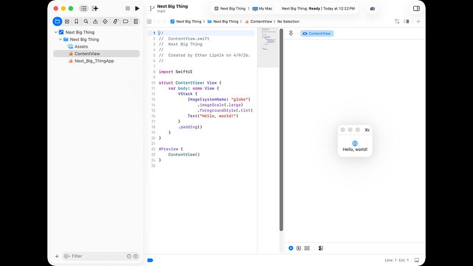Click the import SwiftUI line
473x266 pixels.
point(176,72)
